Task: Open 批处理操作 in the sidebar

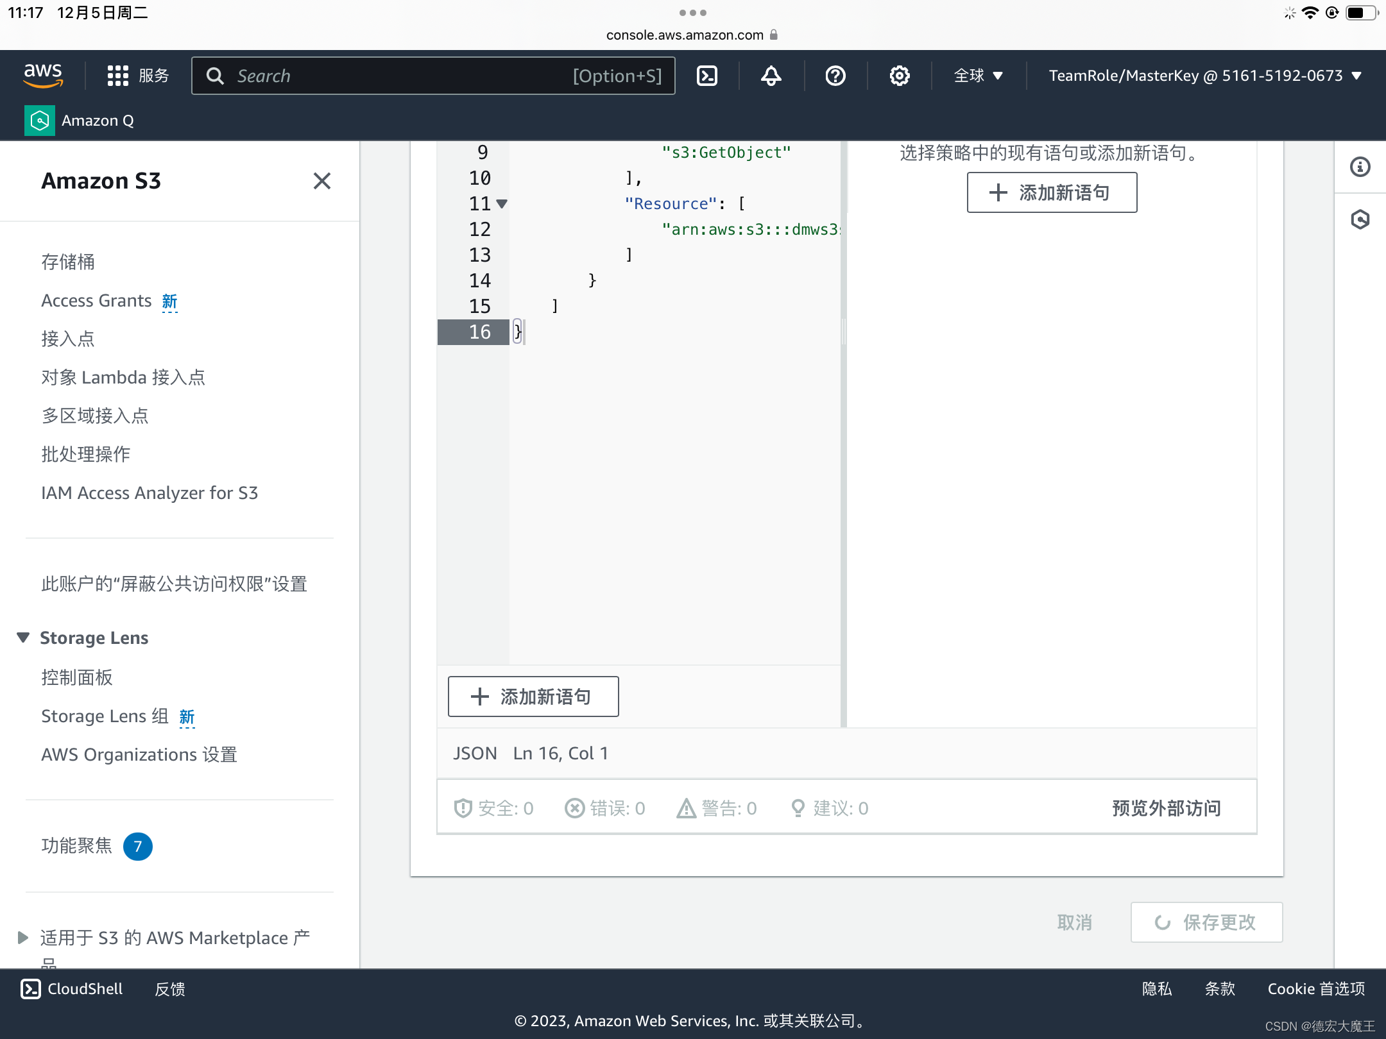Action: tap(86, 454)
